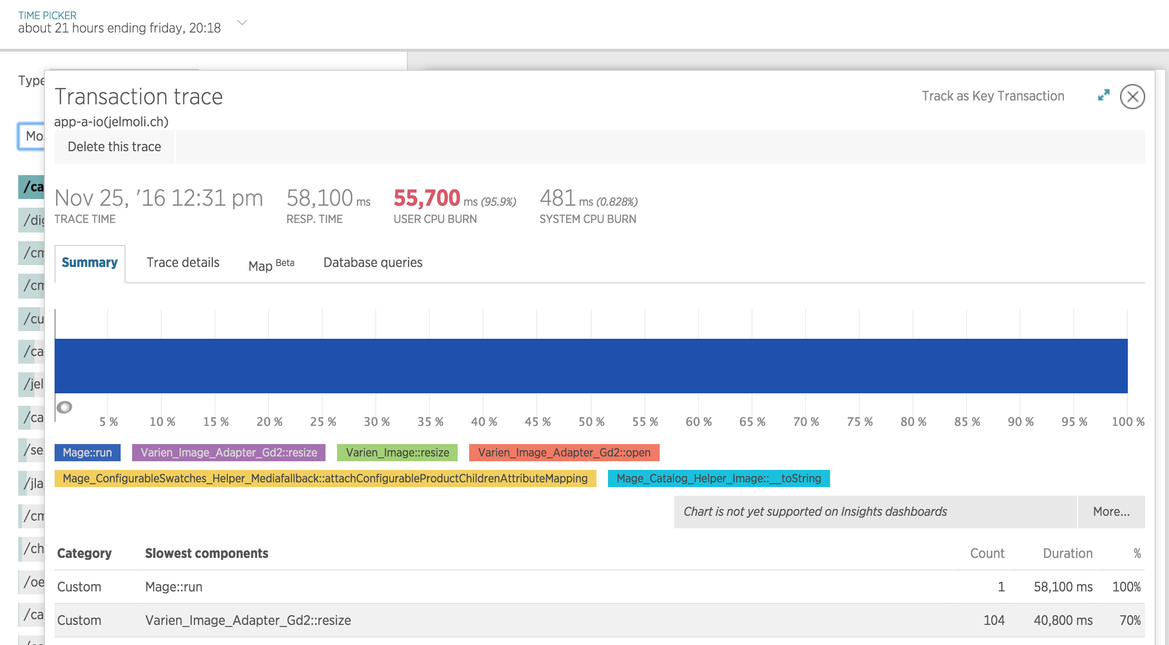
Task: Click the Count column header
Action: tap(987, 554)
